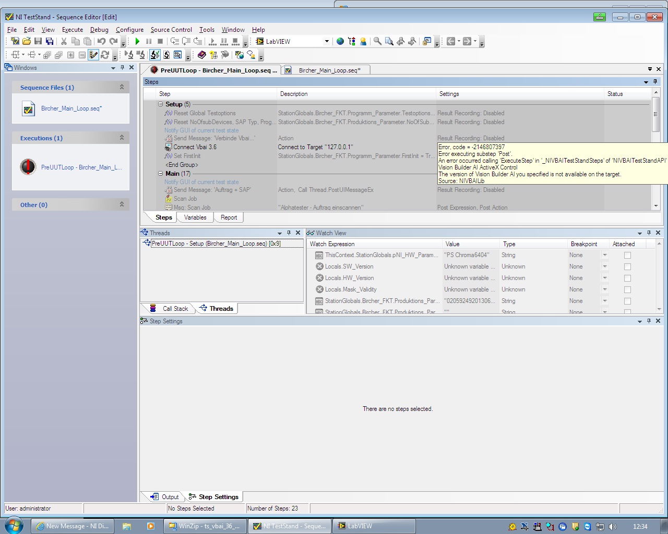
Task: Click the Find in Files icon
Action: pyautogui.click(x=389, y=41)
